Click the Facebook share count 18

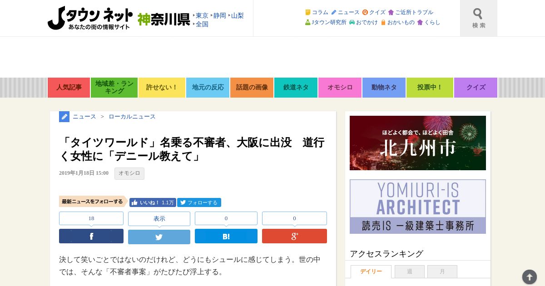tap(91, 218)
